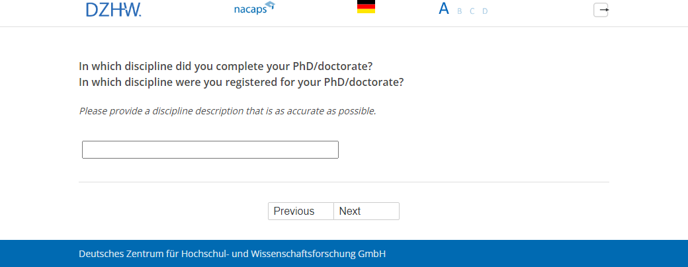Focus the discipline text input field
This screenshot has height=267, width=688.
210,150
